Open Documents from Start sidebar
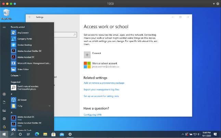 point(4,102)
